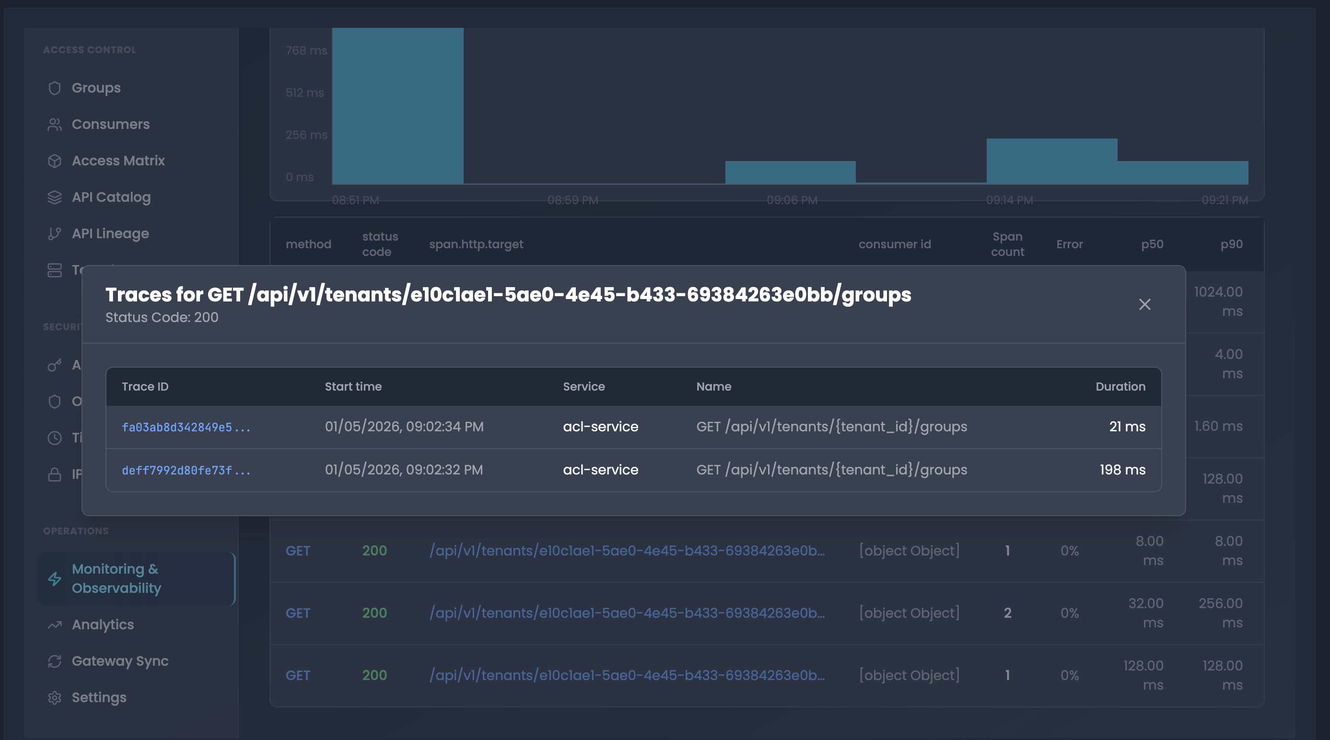Click tallest latency bar at 08:51 PM
The width and height of the screenshot is (1330, 740).
(397, 106)
